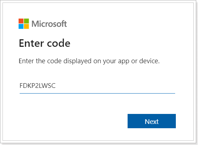Click the red square of Microsoft logo
The height and width of the screenshot is (145, 198).
[21, 21]
